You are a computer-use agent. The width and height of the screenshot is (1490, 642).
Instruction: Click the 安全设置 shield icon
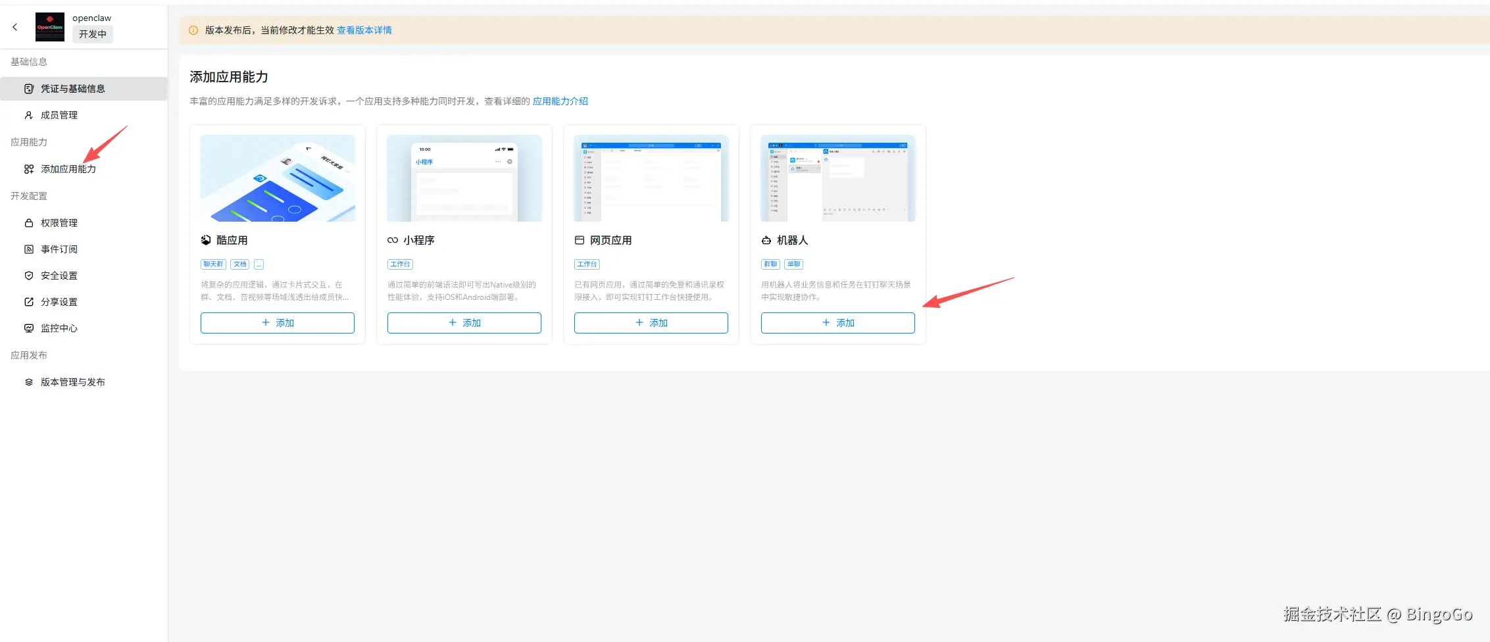(28, 275)
